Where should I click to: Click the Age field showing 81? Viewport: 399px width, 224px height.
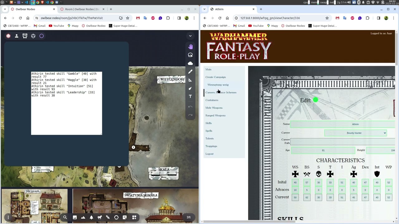click(323, 150)
